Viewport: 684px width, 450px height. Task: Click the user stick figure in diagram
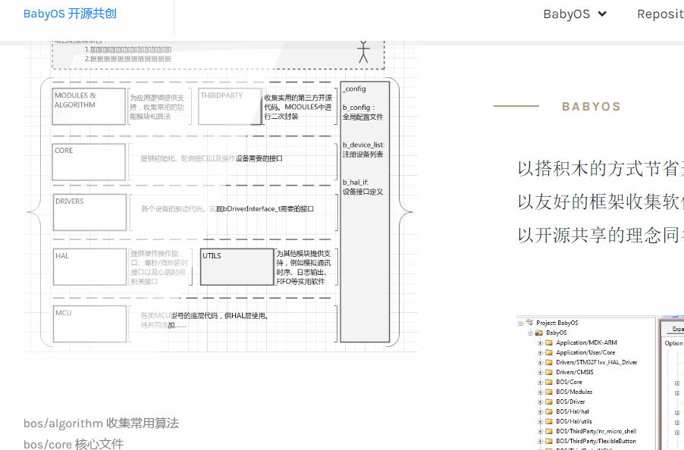pyautogui.click(x=363, y=52)
